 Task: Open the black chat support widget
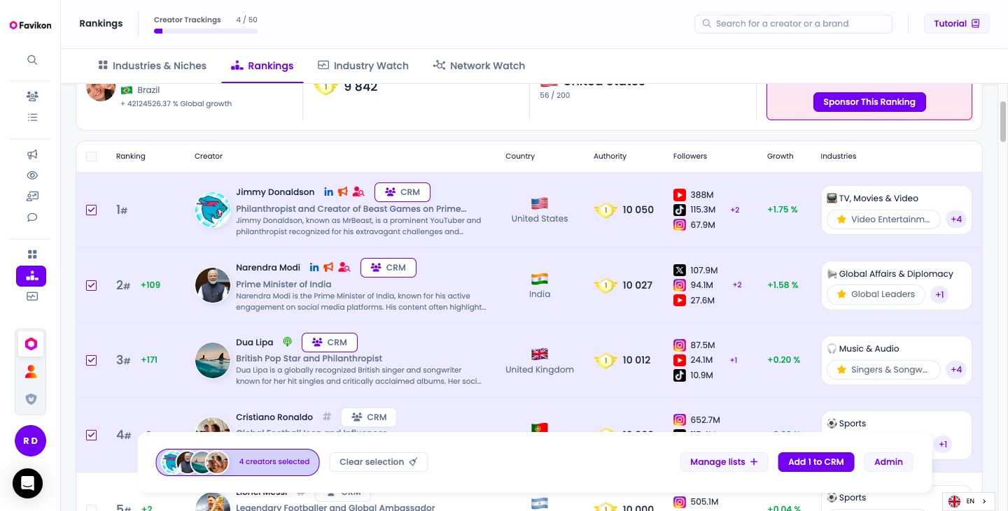(27, 483)
